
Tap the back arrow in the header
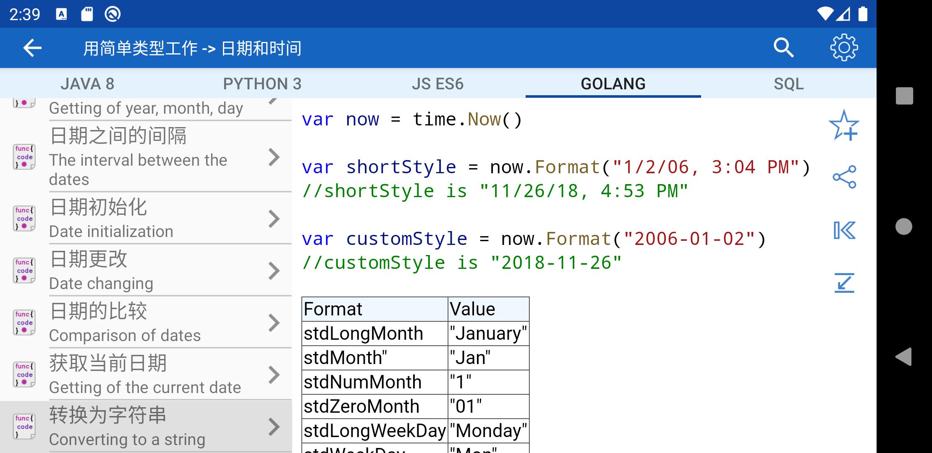[32, 48]
